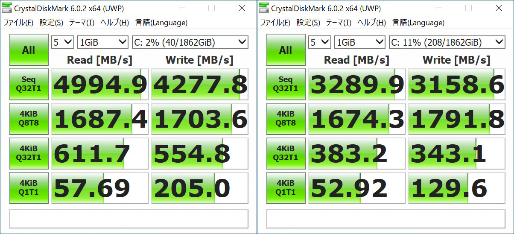Open ファイル menu in left window
The height and width of the screenshot is (234, 514).
(18, 23)
